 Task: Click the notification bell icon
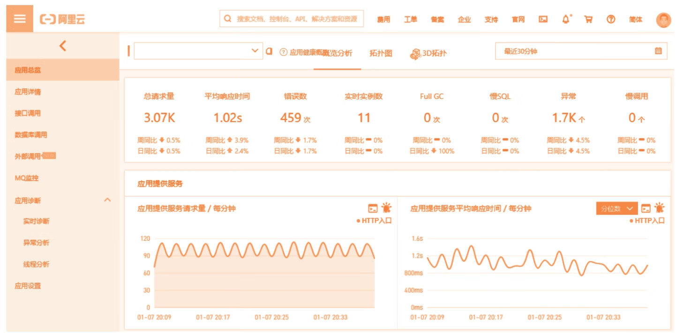[x=566, y=19]
